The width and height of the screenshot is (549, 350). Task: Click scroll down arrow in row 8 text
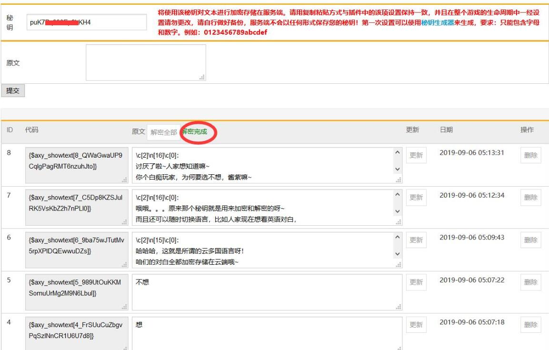pyautogui.click(x=398, y=169)
